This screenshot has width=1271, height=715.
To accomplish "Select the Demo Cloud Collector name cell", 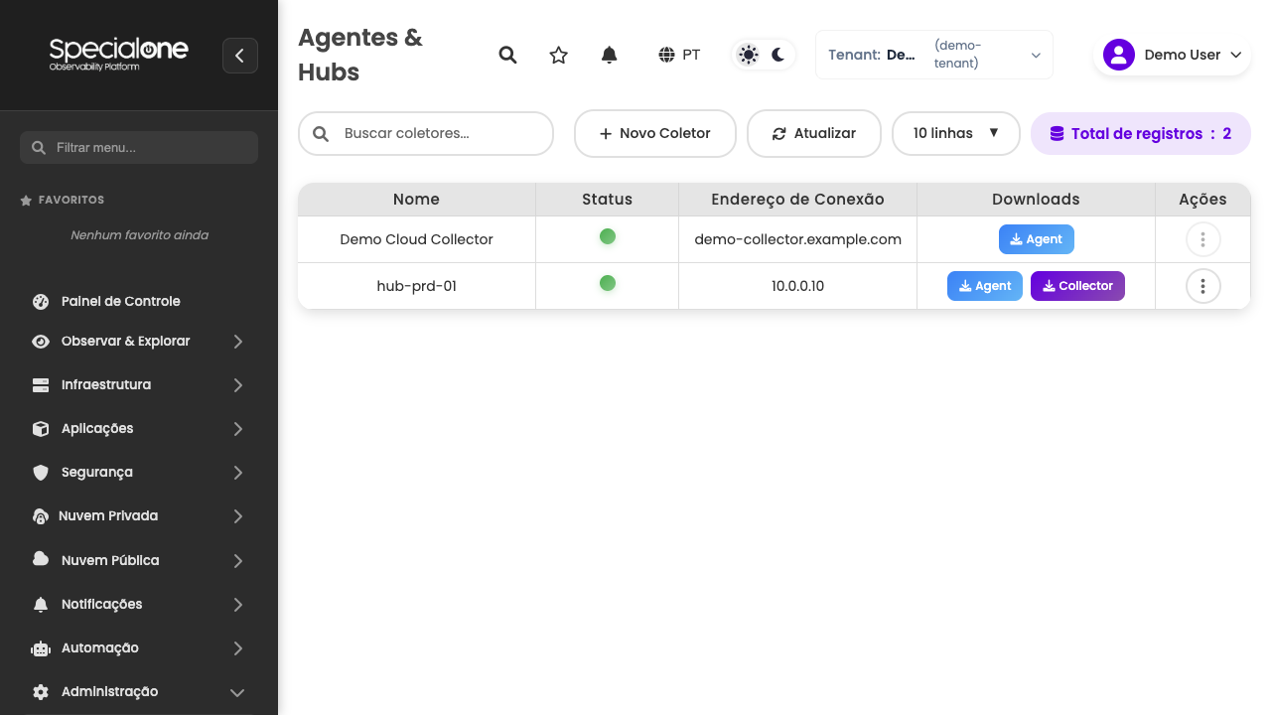I will coord(416,239).
